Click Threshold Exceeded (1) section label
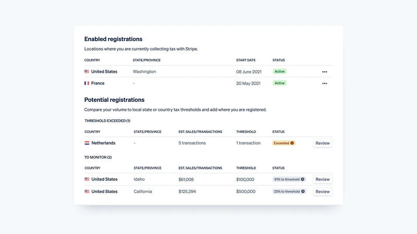Screen dimensions: 417x234 107,121
